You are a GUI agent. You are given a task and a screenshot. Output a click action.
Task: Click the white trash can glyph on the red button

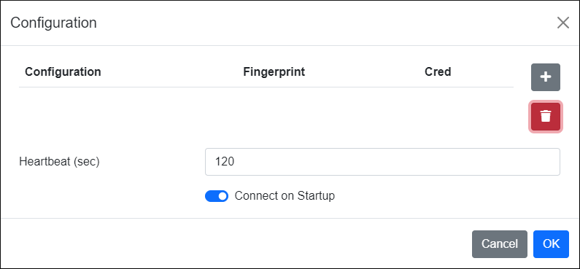[x=546, y=117]
